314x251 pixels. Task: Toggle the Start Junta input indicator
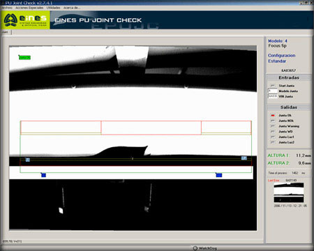[x=273, y=86]
